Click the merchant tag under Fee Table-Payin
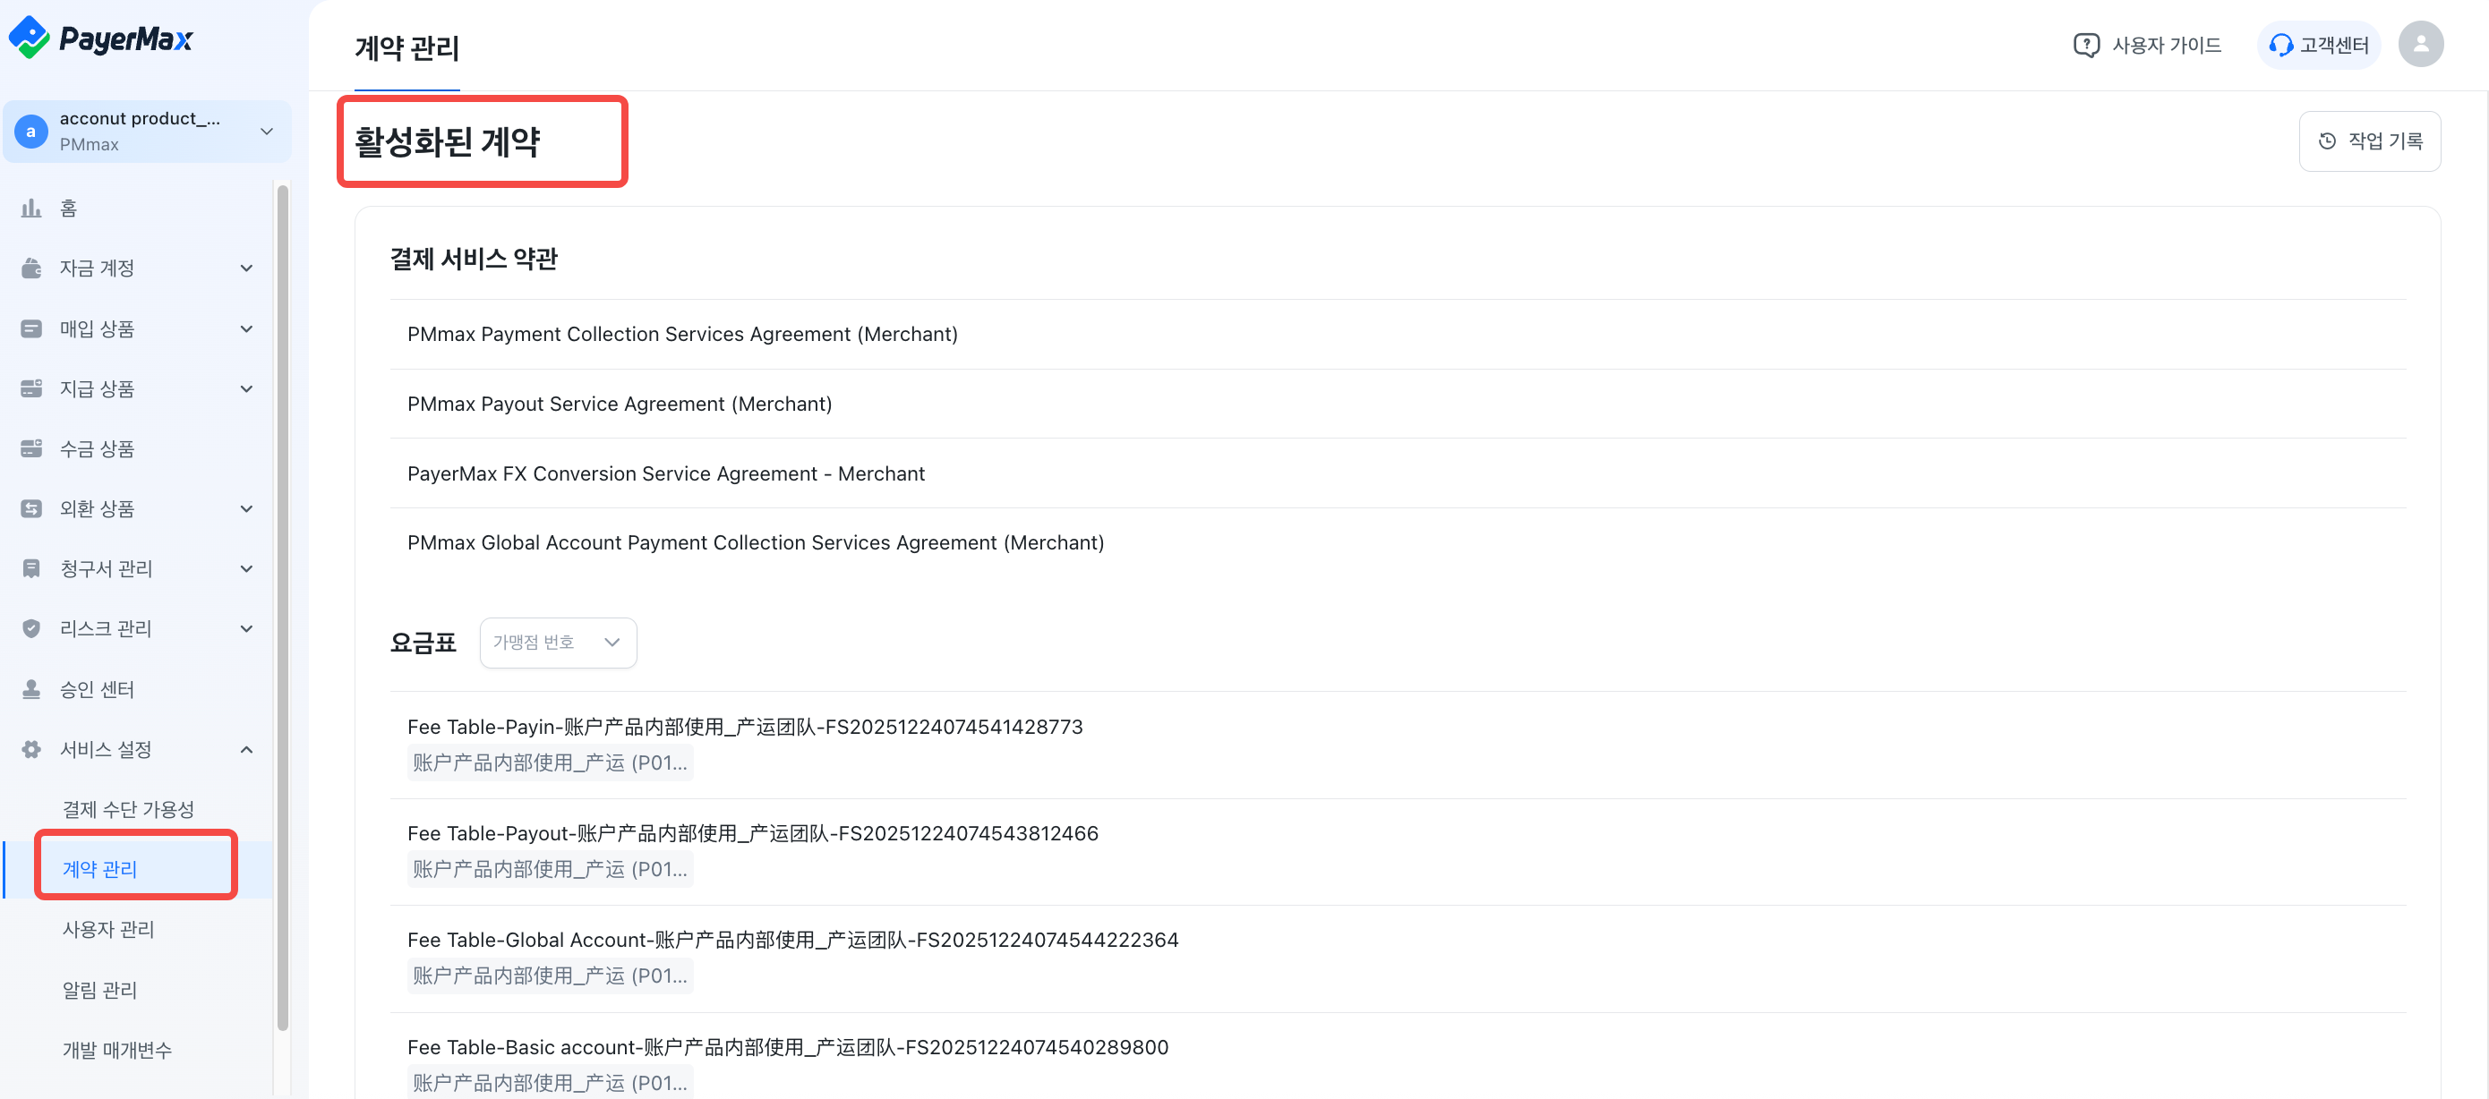 point(550,762)
